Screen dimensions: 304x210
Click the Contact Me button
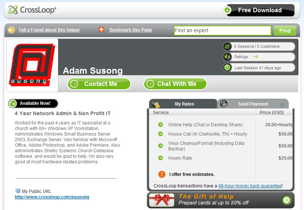tap(99, 84)
